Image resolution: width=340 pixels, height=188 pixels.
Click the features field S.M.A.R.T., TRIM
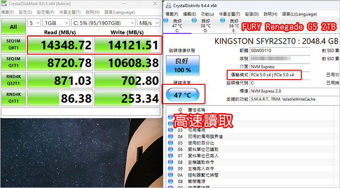pos(295,99)
